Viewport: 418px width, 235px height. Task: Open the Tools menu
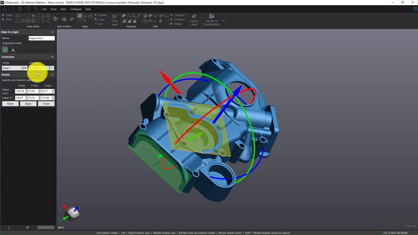[53, 9]
